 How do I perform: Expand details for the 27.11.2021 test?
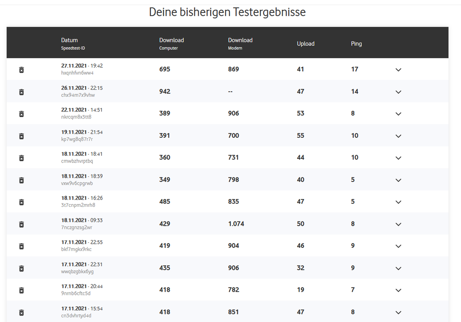point(399,70)
